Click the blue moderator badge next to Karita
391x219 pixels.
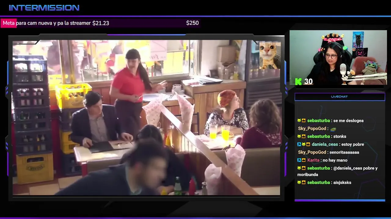point(299,160)
